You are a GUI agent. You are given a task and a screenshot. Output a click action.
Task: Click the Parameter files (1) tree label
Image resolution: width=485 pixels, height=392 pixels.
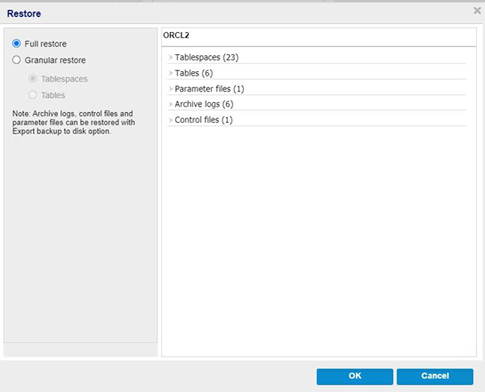tap(209, 89)
